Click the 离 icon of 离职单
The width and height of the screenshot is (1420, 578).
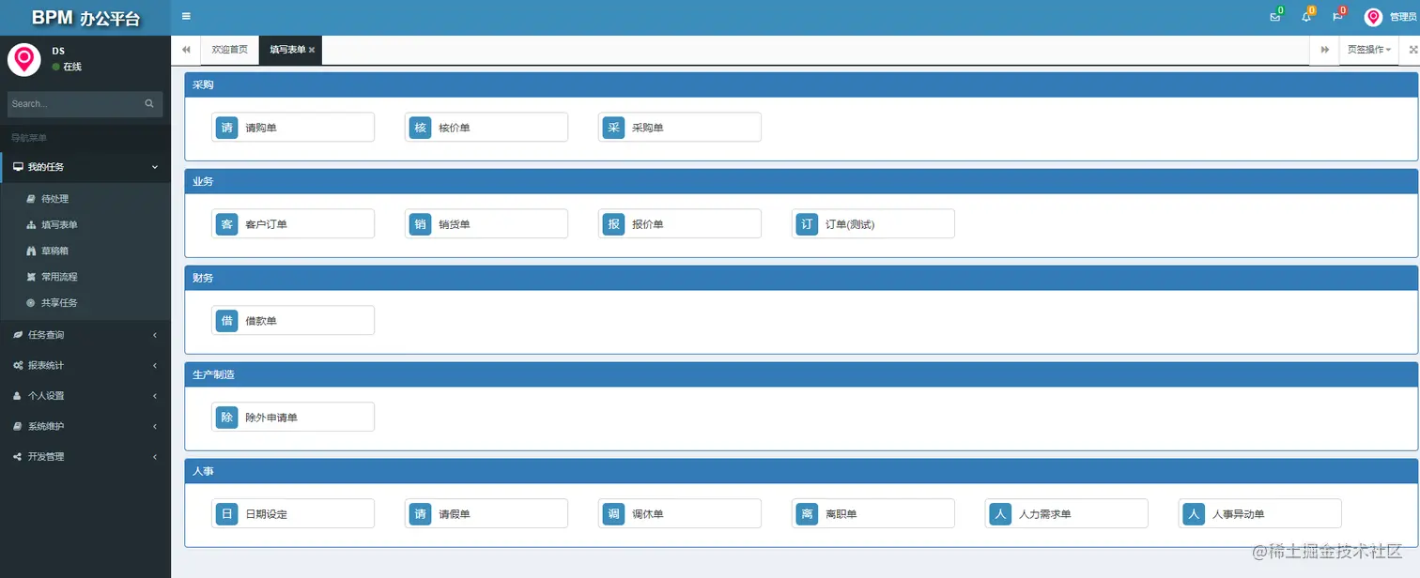[807, 514]
